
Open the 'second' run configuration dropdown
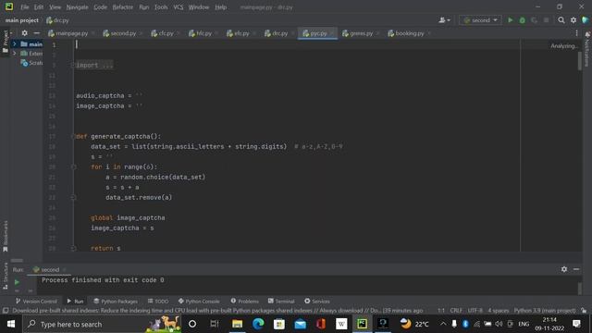pyautogui.click(x=480, y=20)
